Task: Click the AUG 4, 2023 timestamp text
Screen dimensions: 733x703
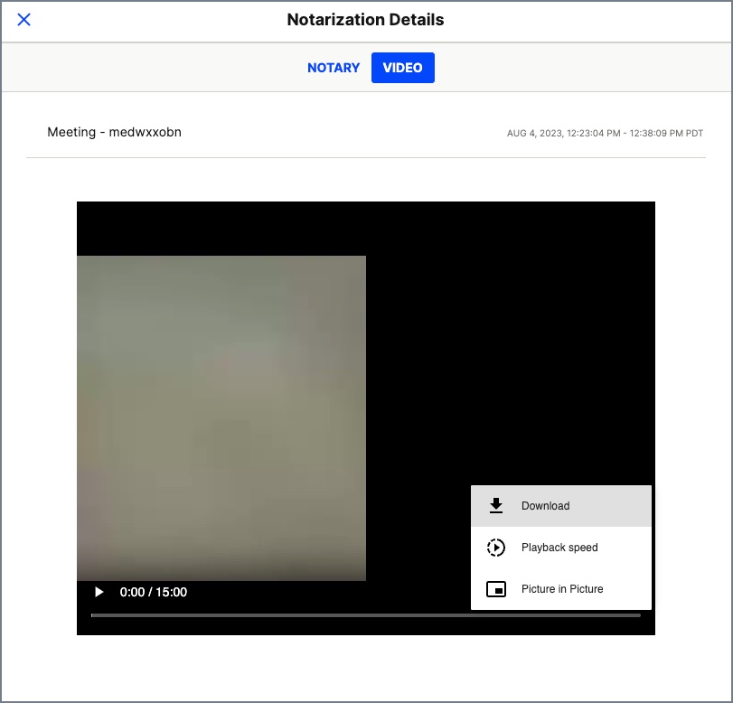Action: point(605,133)
